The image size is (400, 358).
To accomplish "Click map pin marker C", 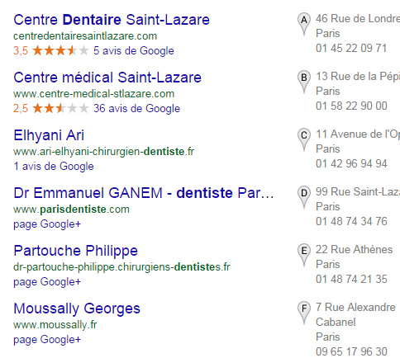I will 304,139.
